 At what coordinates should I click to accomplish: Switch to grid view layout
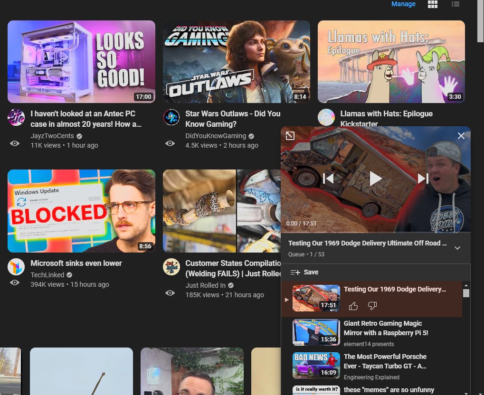(432, 4)
